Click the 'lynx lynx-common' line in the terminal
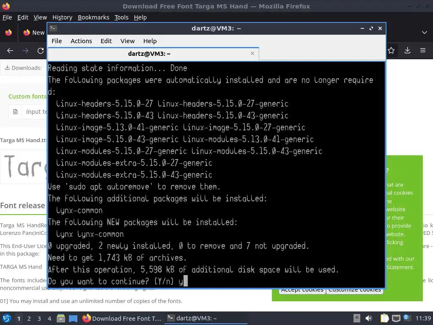Screen dimensions: 433x325 [90, 234]
